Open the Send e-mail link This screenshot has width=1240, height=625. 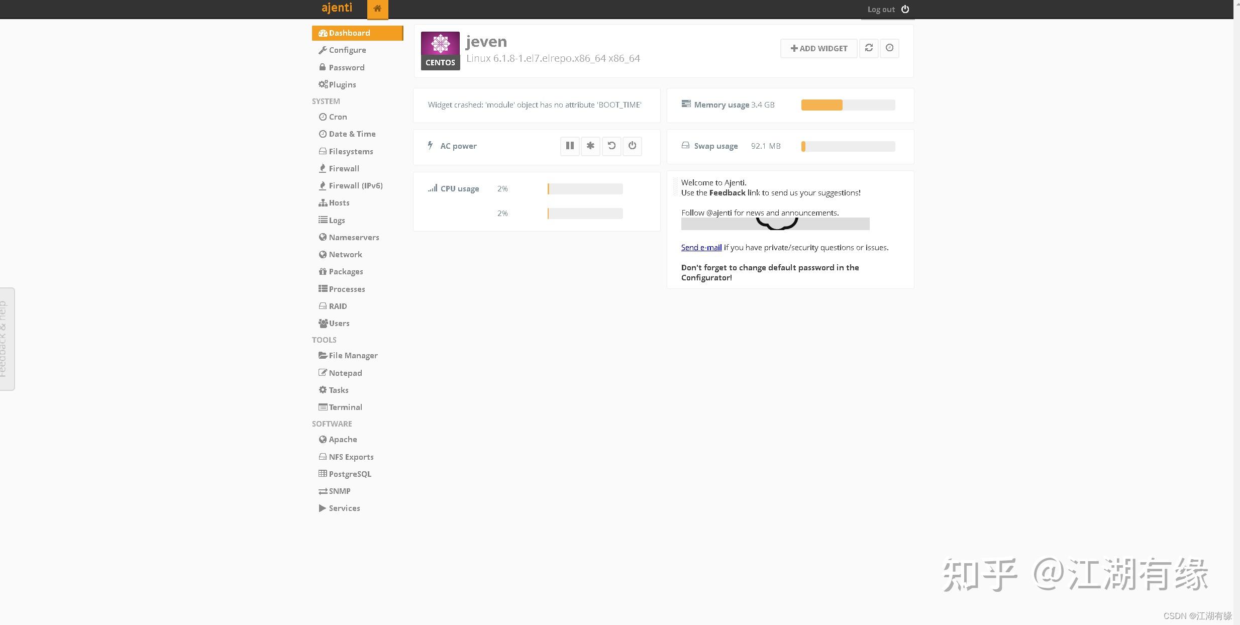point(701,247)
